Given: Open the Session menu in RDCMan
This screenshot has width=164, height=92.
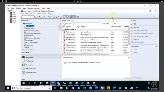Looking at the screenshot, I should click(x=18, y=8).
